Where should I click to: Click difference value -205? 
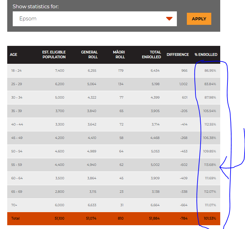184,111
